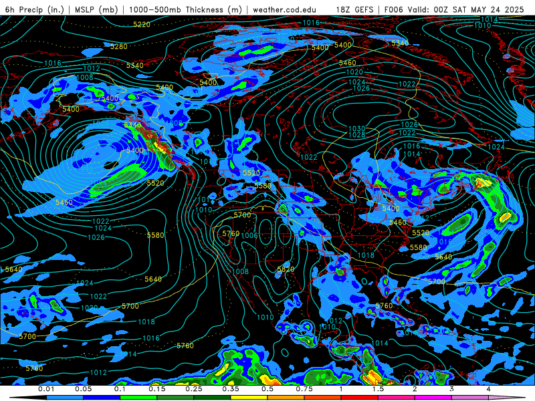Screen dimensions: 535x401
Task: Click the 1028 isobar label
Action: click(x=357, y=135)
